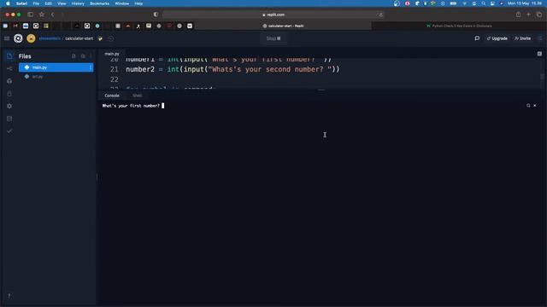Open the Apple menu
The image size is (547, 307).
click(x=8, y=3)
